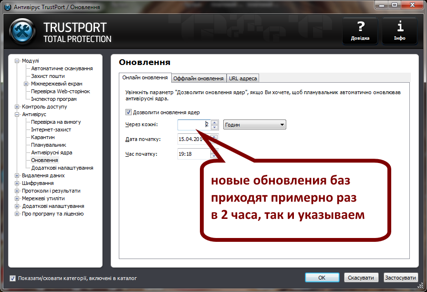Click the OK button

click(x=322, y=277)
